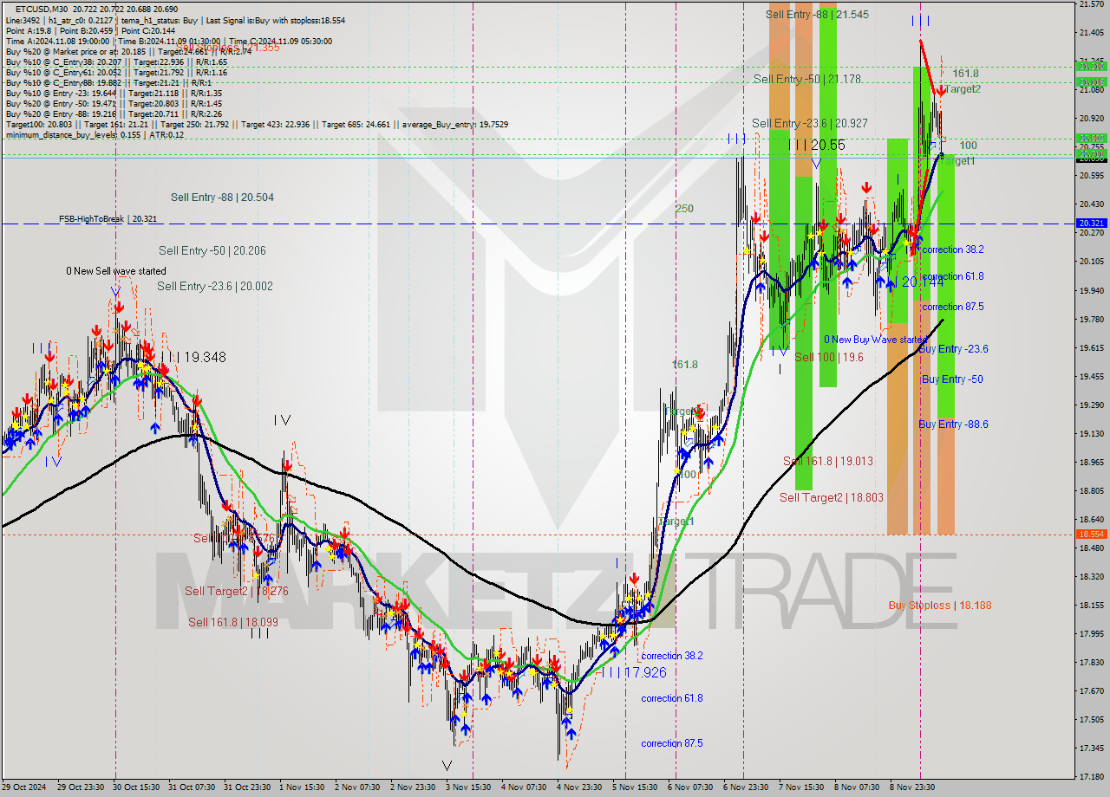Click the '5 Nov 15:30' time label

635,787
